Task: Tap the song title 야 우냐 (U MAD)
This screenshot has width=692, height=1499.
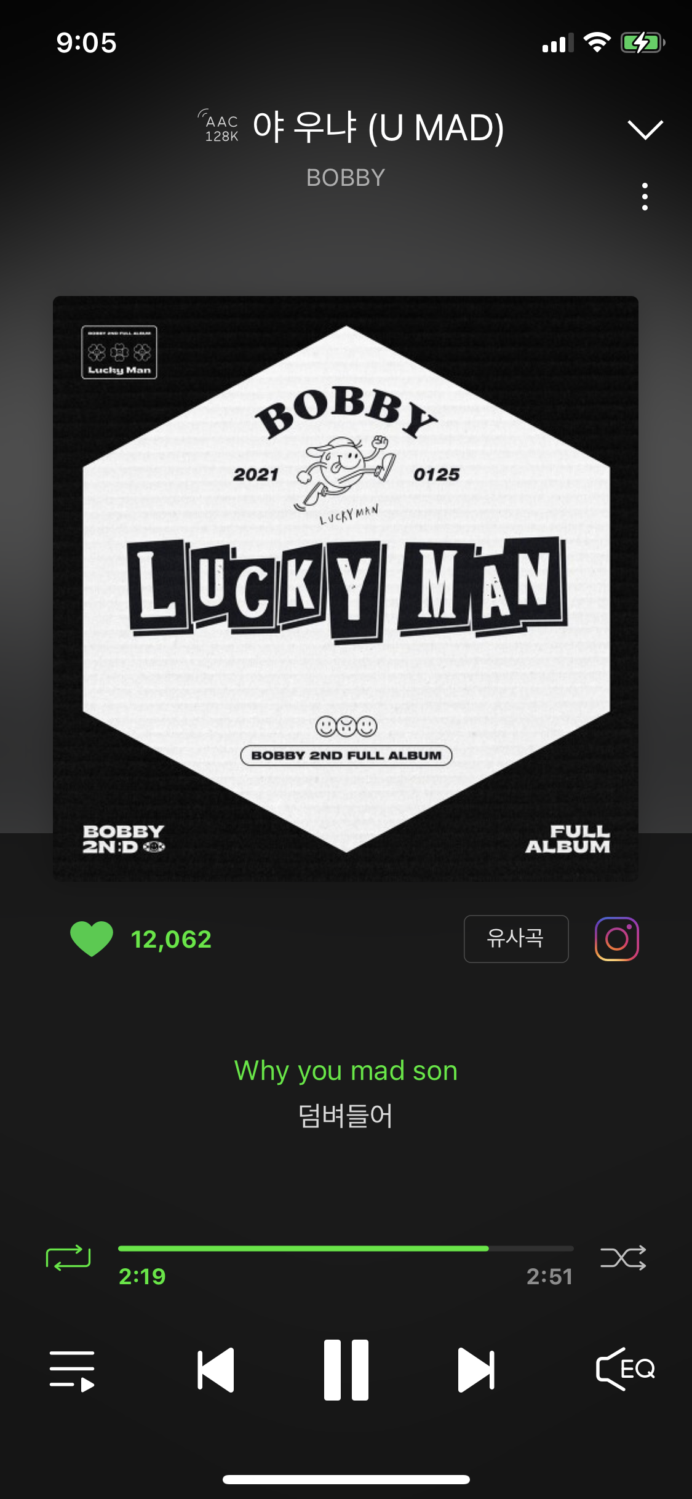Action: 378,127
